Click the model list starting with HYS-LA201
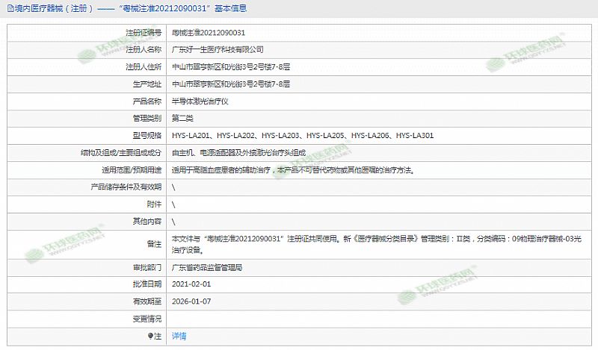The width and height of the screenshot is (598, 350). pos(302,136)
